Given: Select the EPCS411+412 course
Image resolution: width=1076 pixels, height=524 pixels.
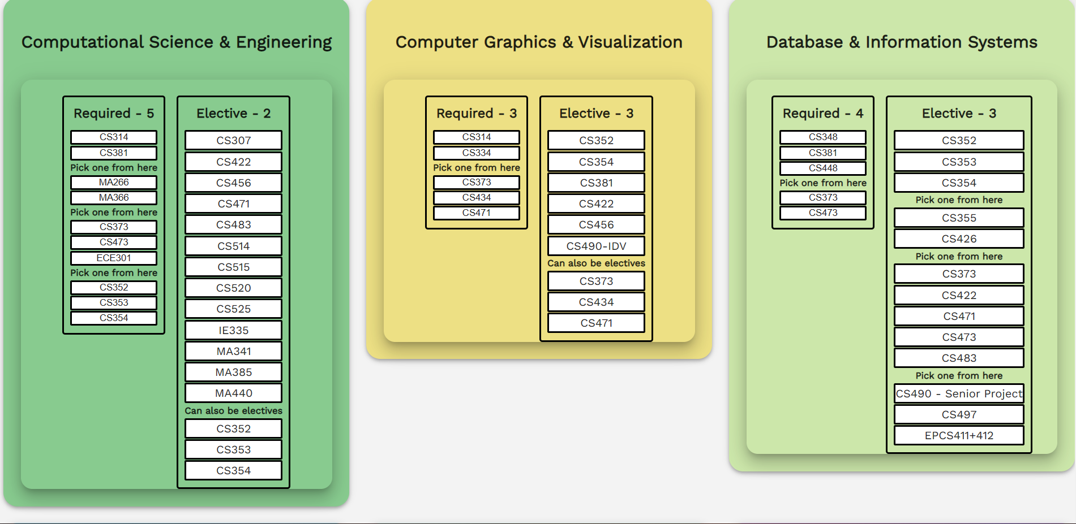Looking at the screenshot, I should click(959, 435).
